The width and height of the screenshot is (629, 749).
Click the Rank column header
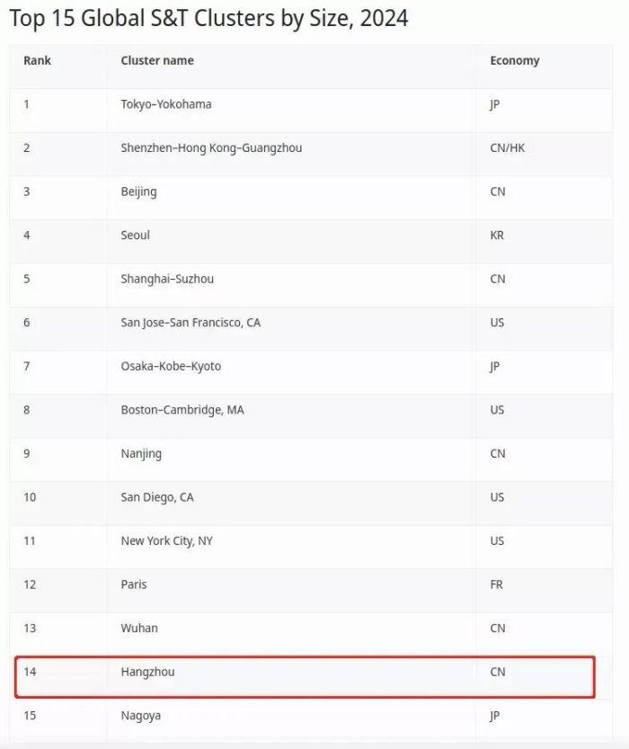tap(37, 60)
